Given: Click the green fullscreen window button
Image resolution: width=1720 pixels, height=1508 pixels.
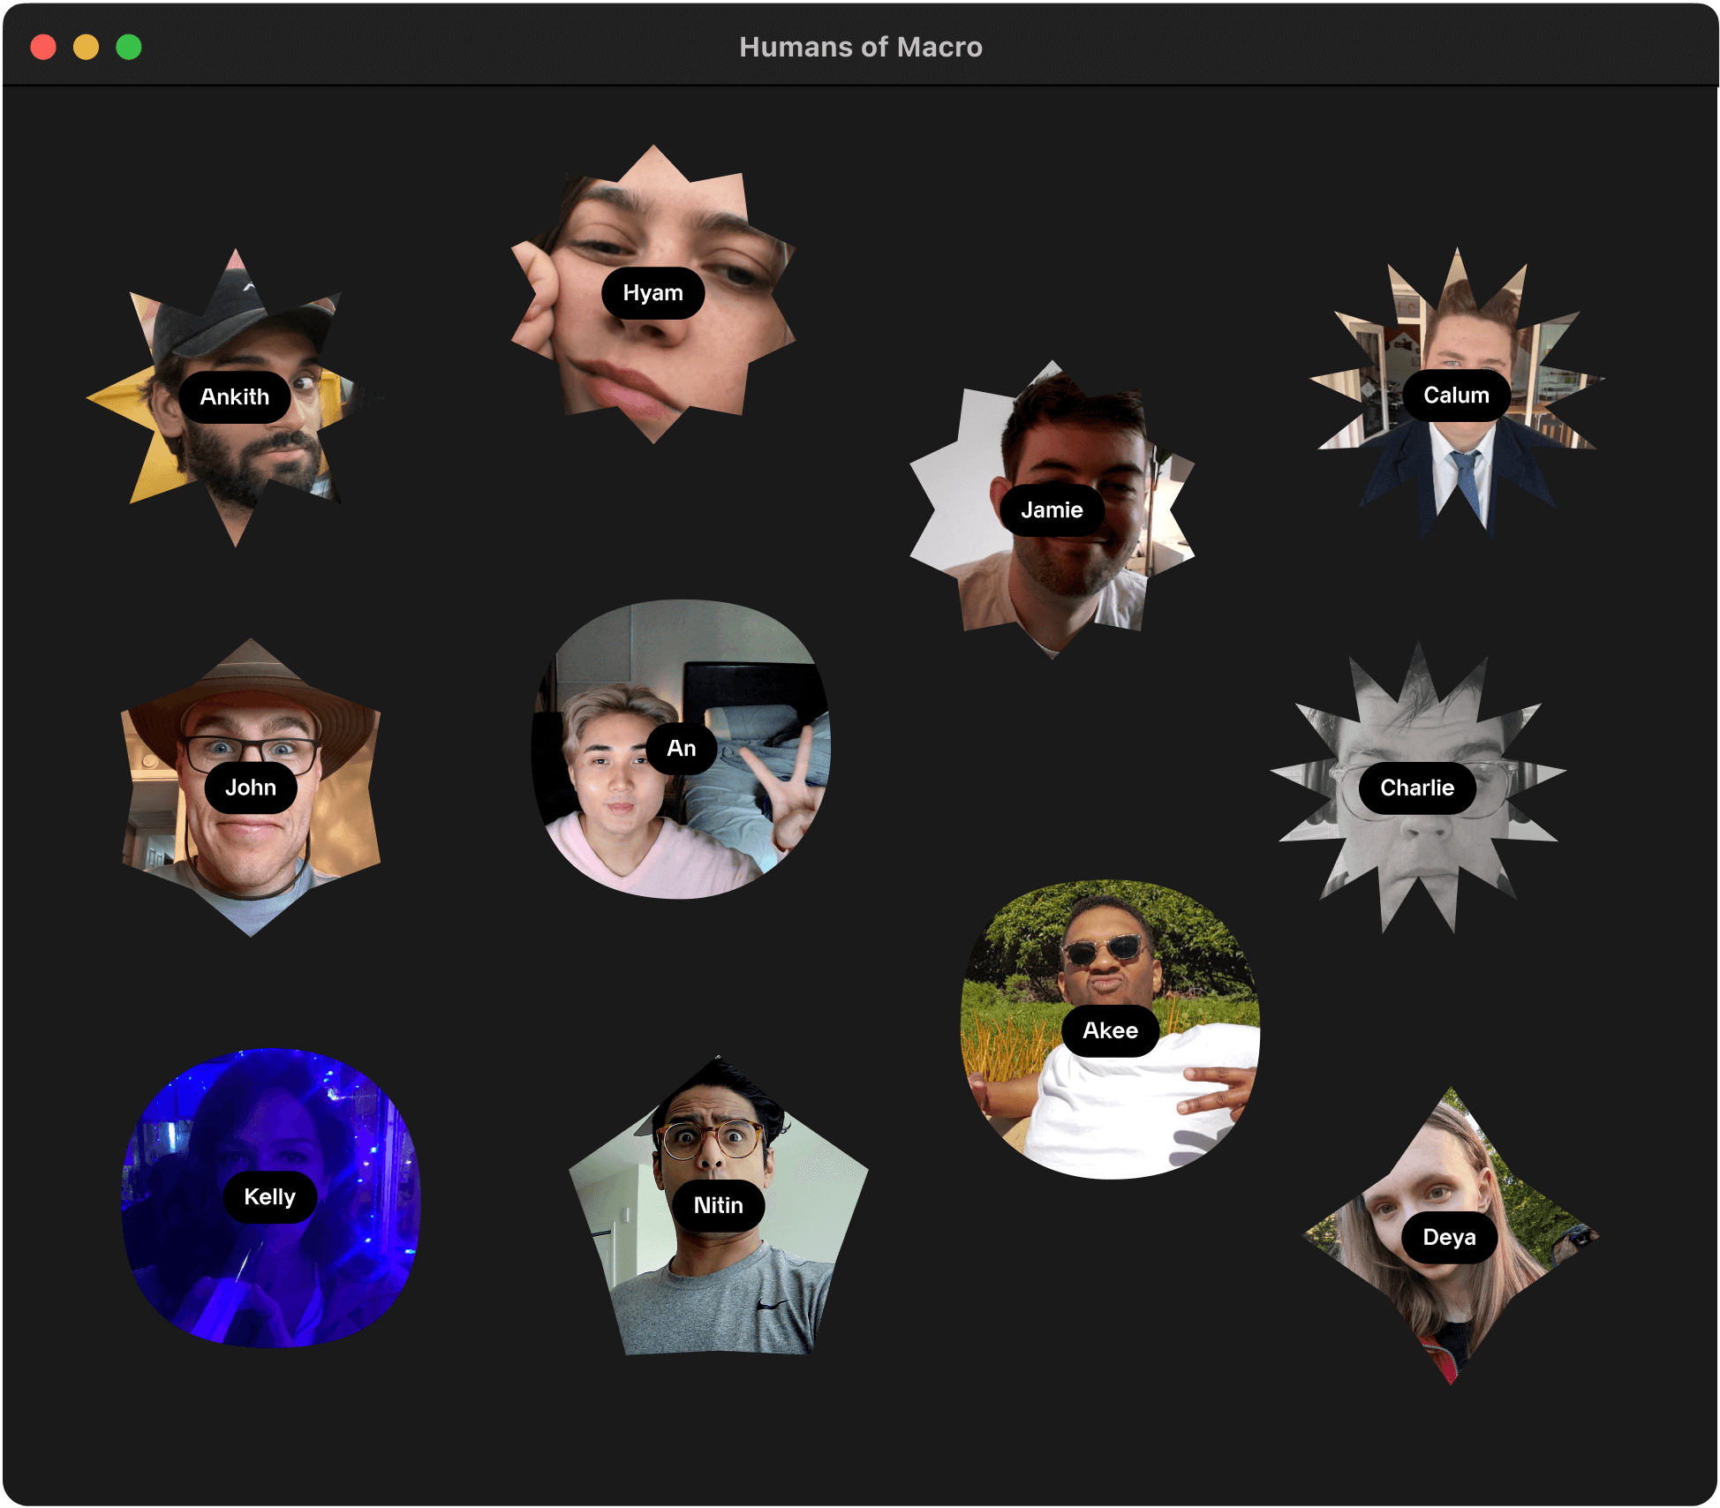Looking at the screenshot, I should [129, 47].
